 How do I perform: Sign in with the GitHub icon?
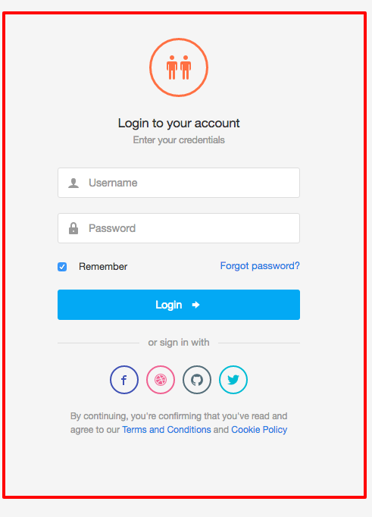tap(197, 380)
